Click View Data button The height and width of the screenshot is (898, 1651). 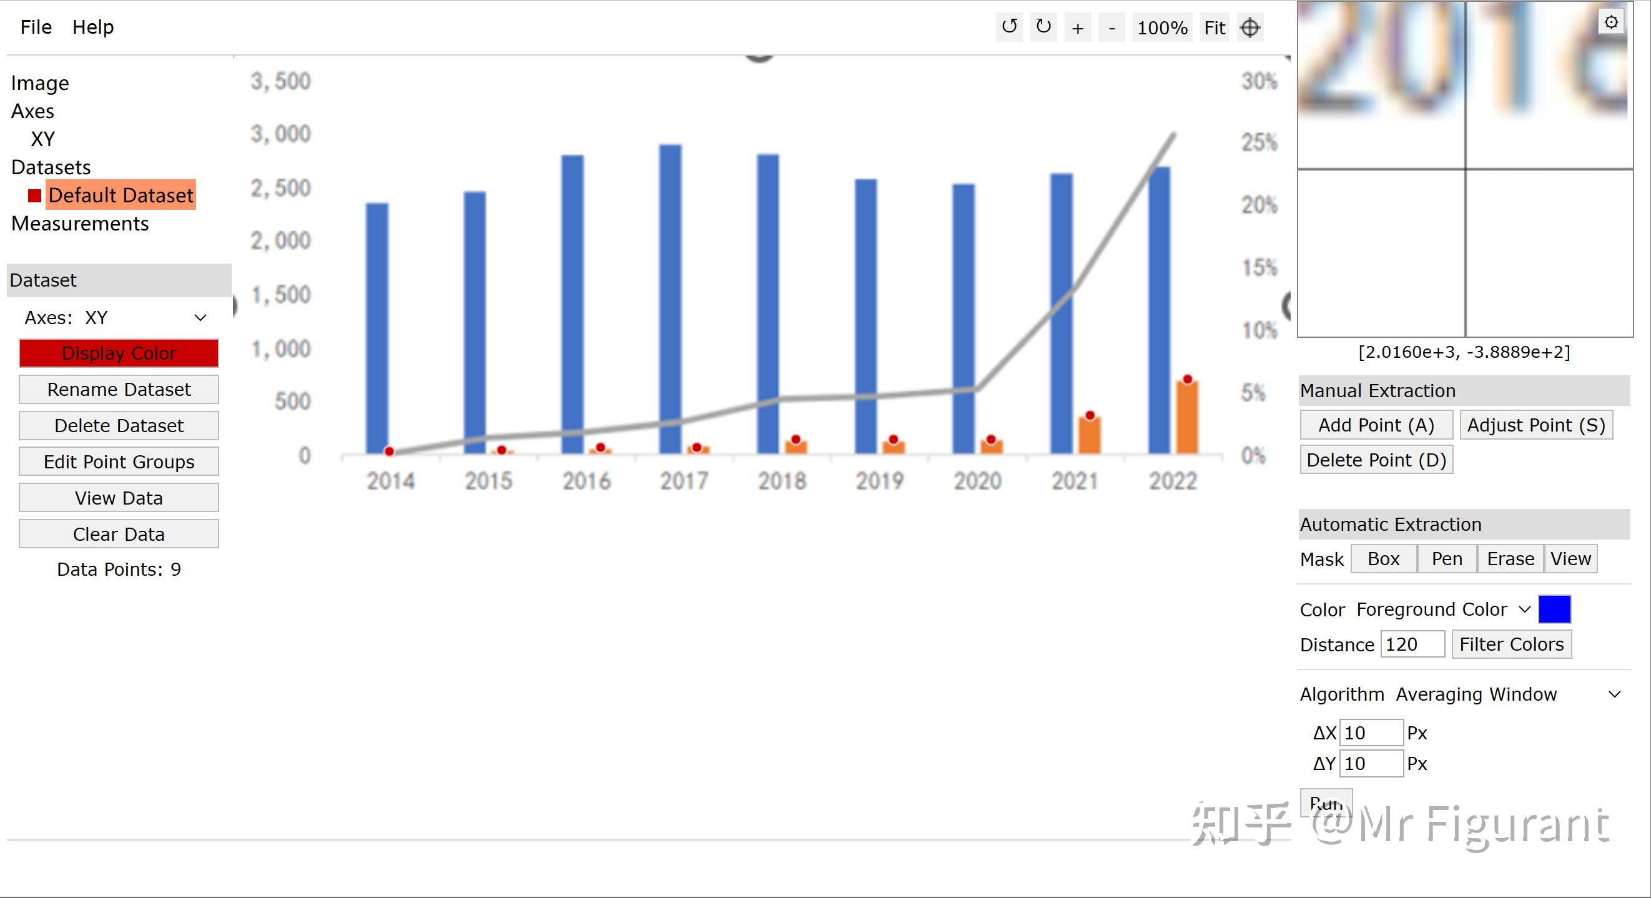(x=119, y=498)
